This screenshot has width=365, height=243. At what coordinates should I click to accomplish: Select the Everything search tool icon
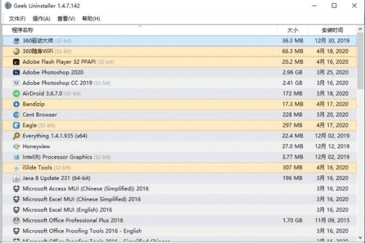point(16,136)
